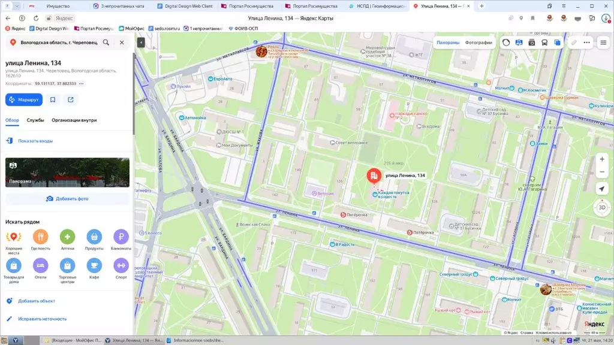The image size is (614, 345).
Task: Collapse the left sidebar panel arrow
Action: (x=141, y=43)
